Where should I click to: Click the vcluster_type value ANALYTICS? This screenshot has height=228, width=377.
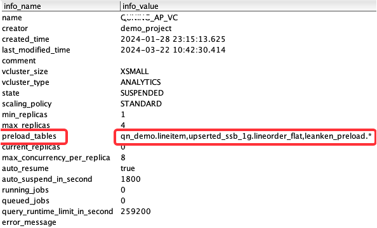click(140, 82)
